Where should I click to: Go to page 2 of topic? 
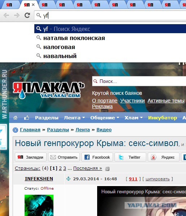tap(60, 168)
